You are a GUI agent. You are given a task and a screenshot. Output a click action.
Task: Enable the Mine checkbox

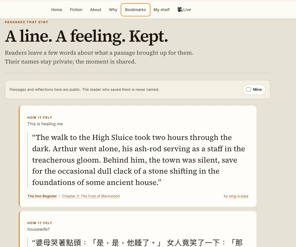[x=248, y=89]
